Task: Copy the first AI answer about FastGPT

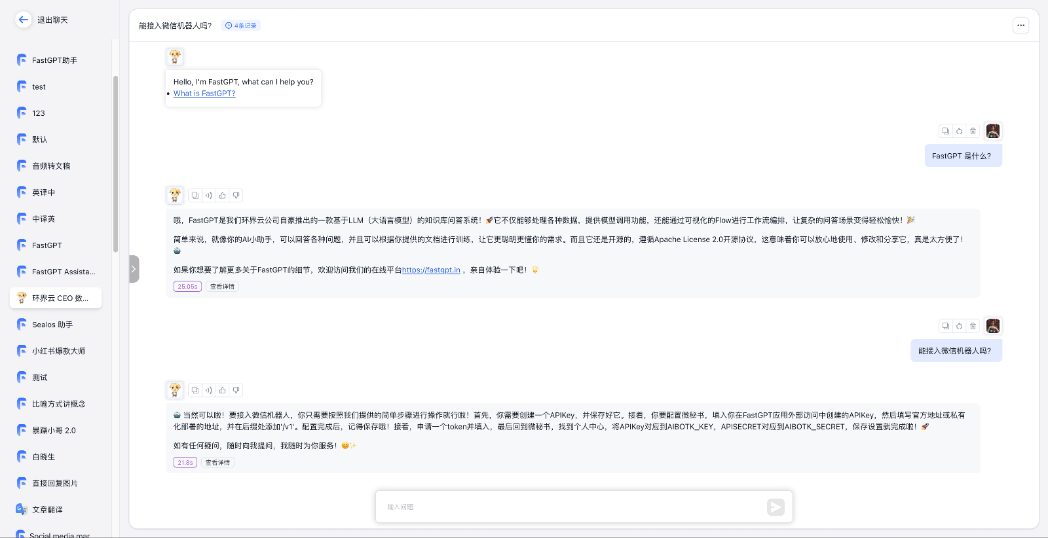Action: coord(195,195)
